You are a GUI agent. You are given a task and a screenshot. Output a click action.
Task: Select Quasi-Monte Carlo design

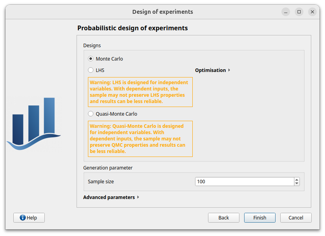click(91, 114)
